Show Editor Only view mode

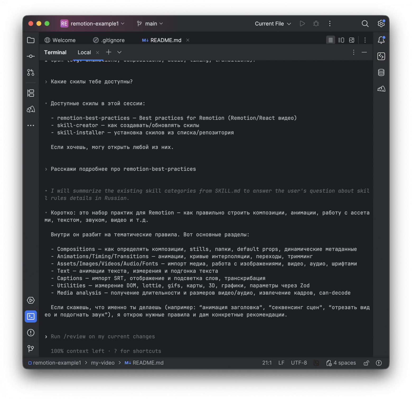(330, 40)
